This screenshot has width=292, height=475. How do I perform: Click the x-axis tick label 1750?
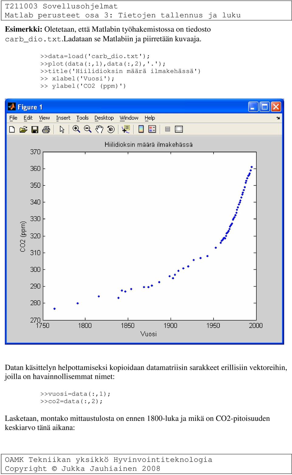[x=43, y=325]
